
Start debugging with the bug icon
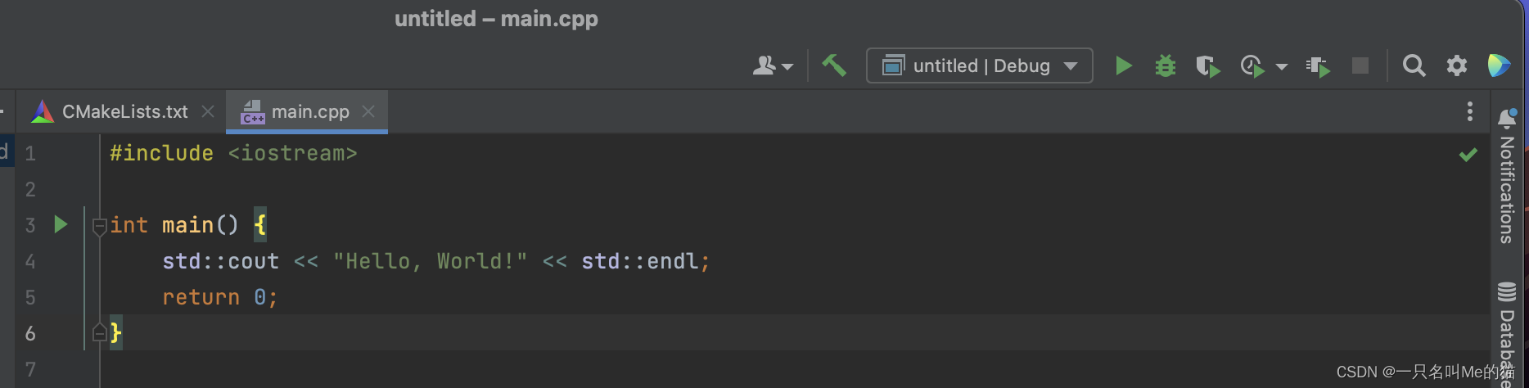pos(1165,65)
